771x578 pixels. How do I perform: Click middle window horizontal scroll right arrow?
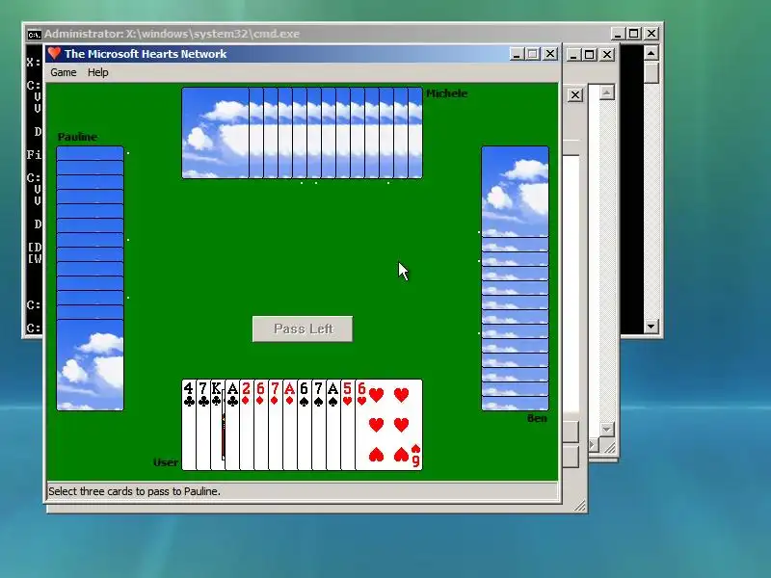point(593,445)
